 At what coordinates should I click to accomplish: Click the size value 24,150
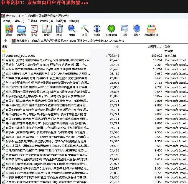pyautogui.click(x=115, y=155)
